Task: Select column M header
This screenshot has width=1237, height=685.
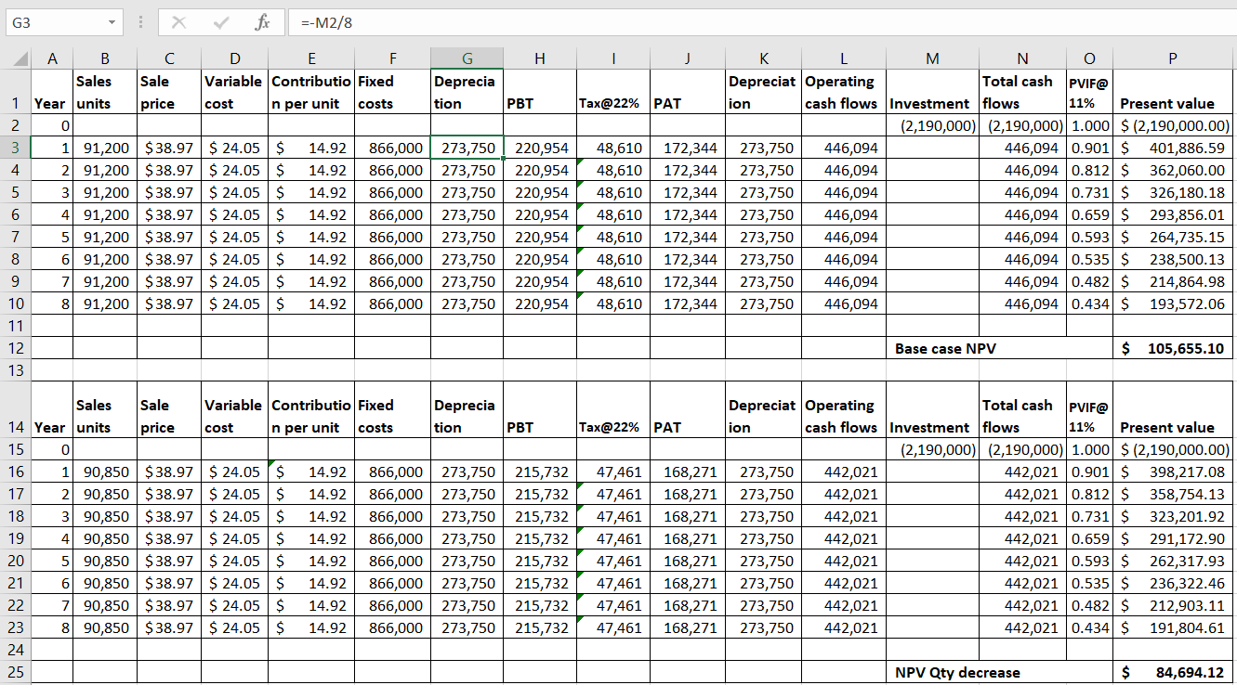Action: tap(932, 58)
